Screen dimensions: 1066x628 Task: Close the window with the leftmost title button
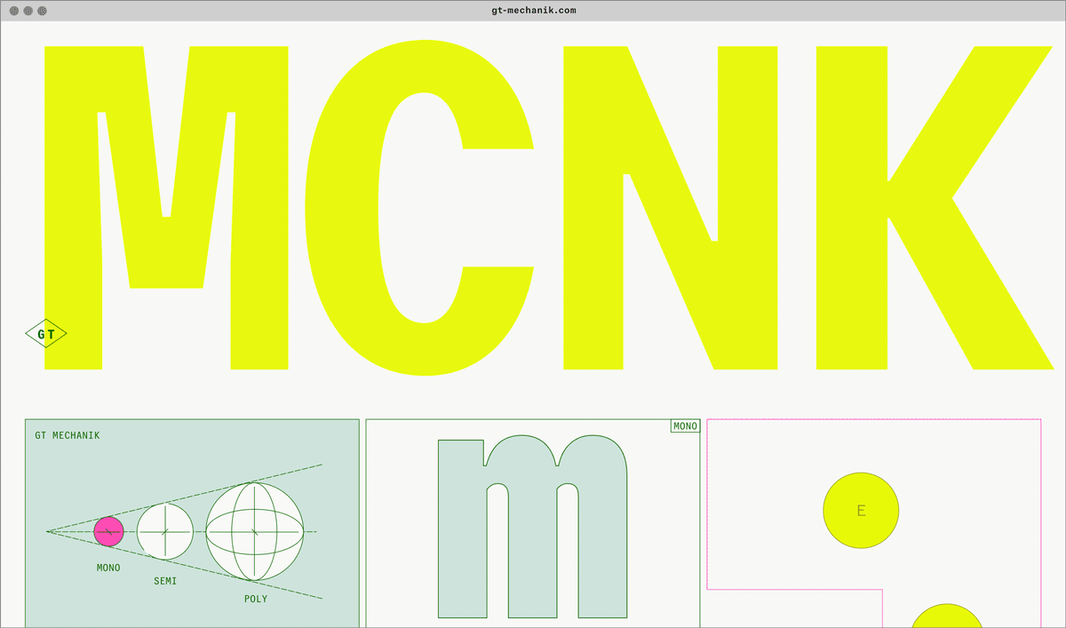[14, 11]
